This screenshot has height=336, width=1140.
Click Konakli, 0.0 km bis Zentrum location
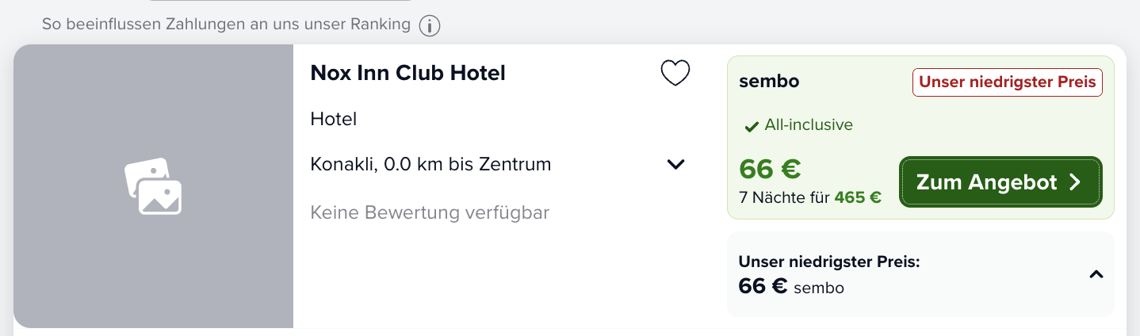[x=430, y=165]
